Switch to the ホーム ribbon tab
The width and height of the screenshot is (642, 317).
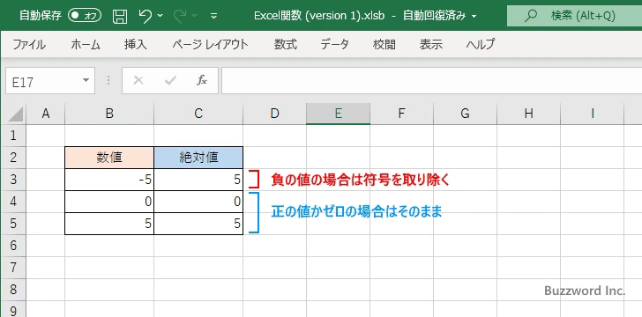[86, 44]
